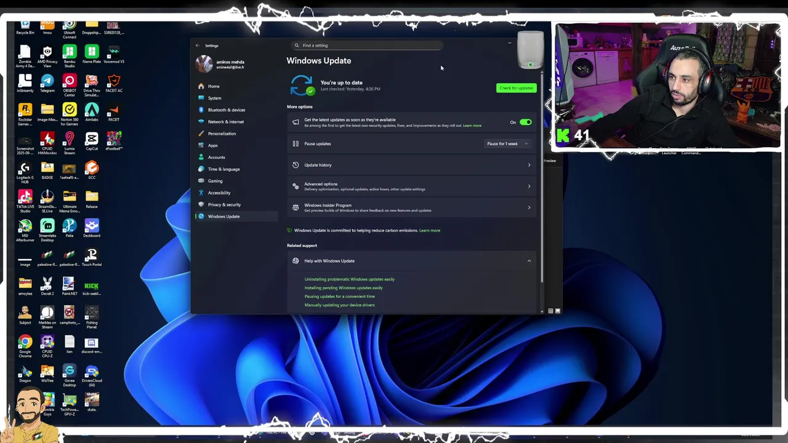The height and width of the screenshot is (443, 788).
Task: Click the Find a setting search box
Action: 368,46
